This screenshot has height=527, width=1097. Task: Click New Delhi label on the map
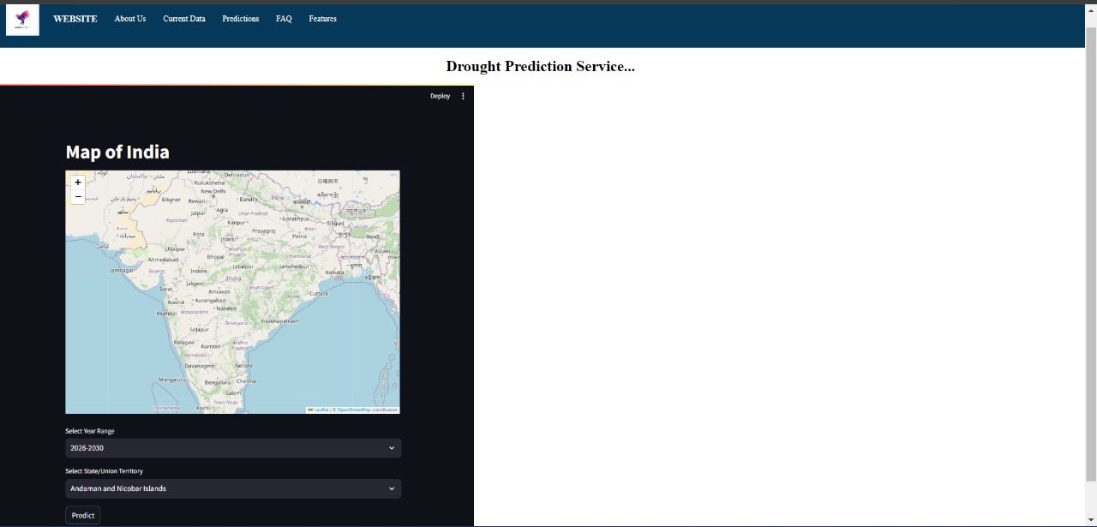[213, 191]
